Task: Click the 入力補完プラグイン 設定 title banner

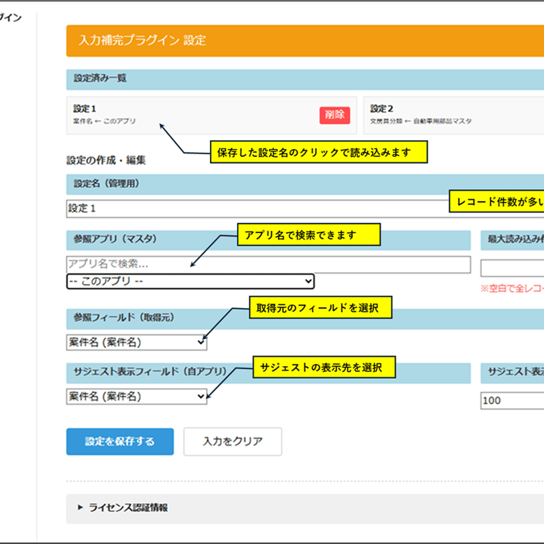Action: click(x=305, y=41)
